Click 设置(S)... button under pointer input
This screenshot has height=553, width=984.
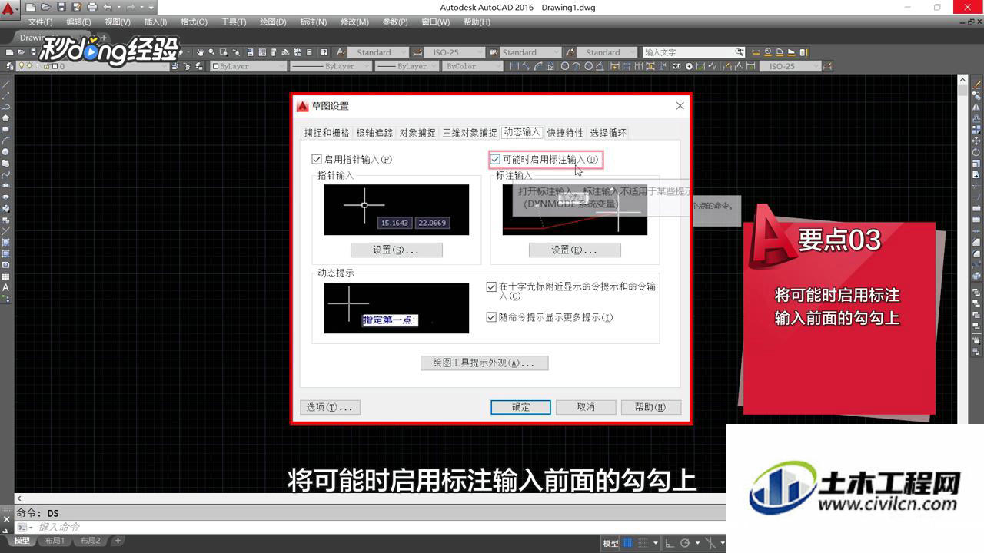tap(396, 250)
